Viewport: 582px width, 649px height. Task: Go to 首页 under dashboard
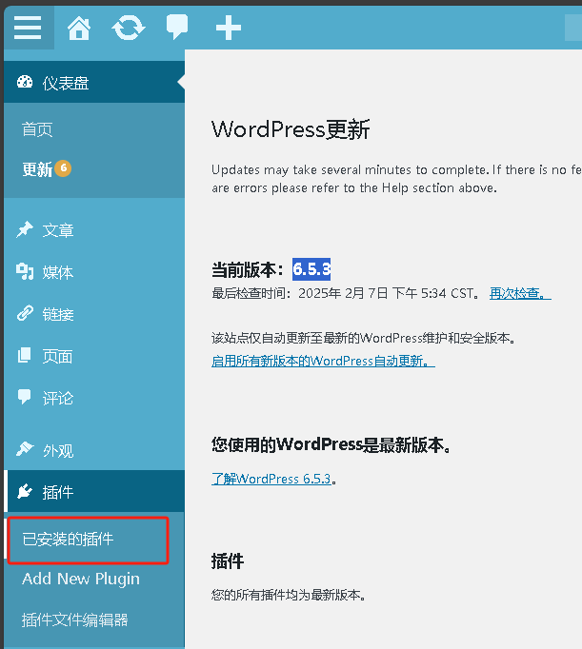pyautogui.click(x=37, y=129)
